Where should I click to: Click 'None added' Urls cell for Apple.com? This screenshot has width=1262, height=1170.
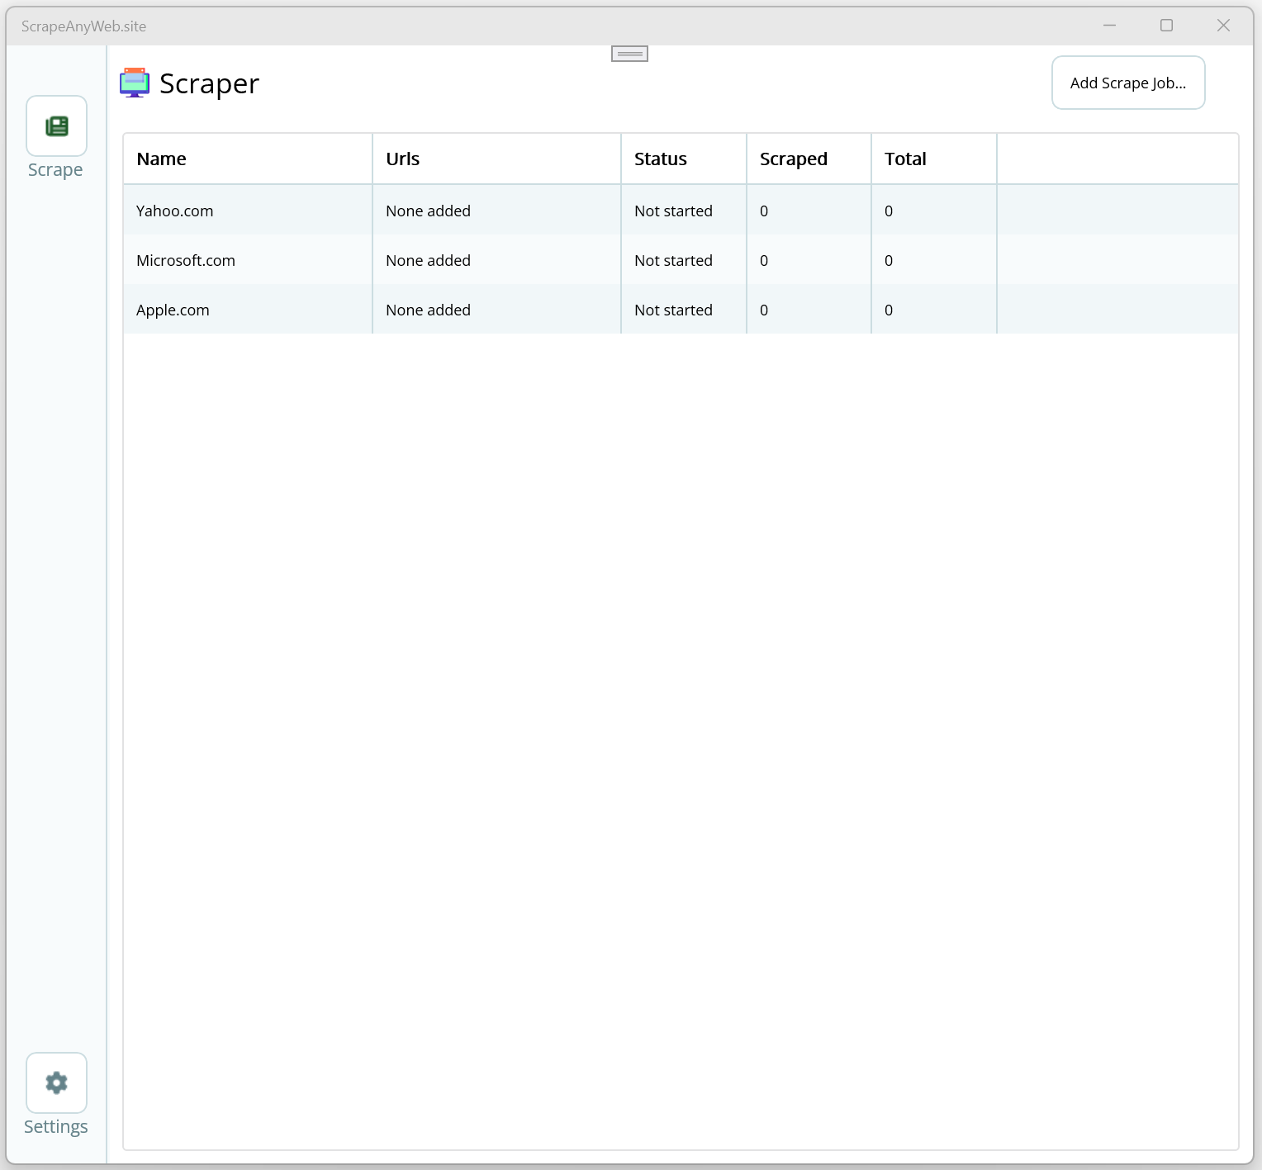coord(428,310)
